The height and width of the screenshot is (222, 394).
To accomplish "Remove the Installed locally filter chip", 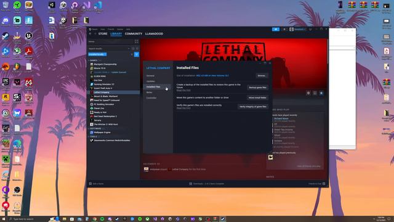I will (97, 54).
